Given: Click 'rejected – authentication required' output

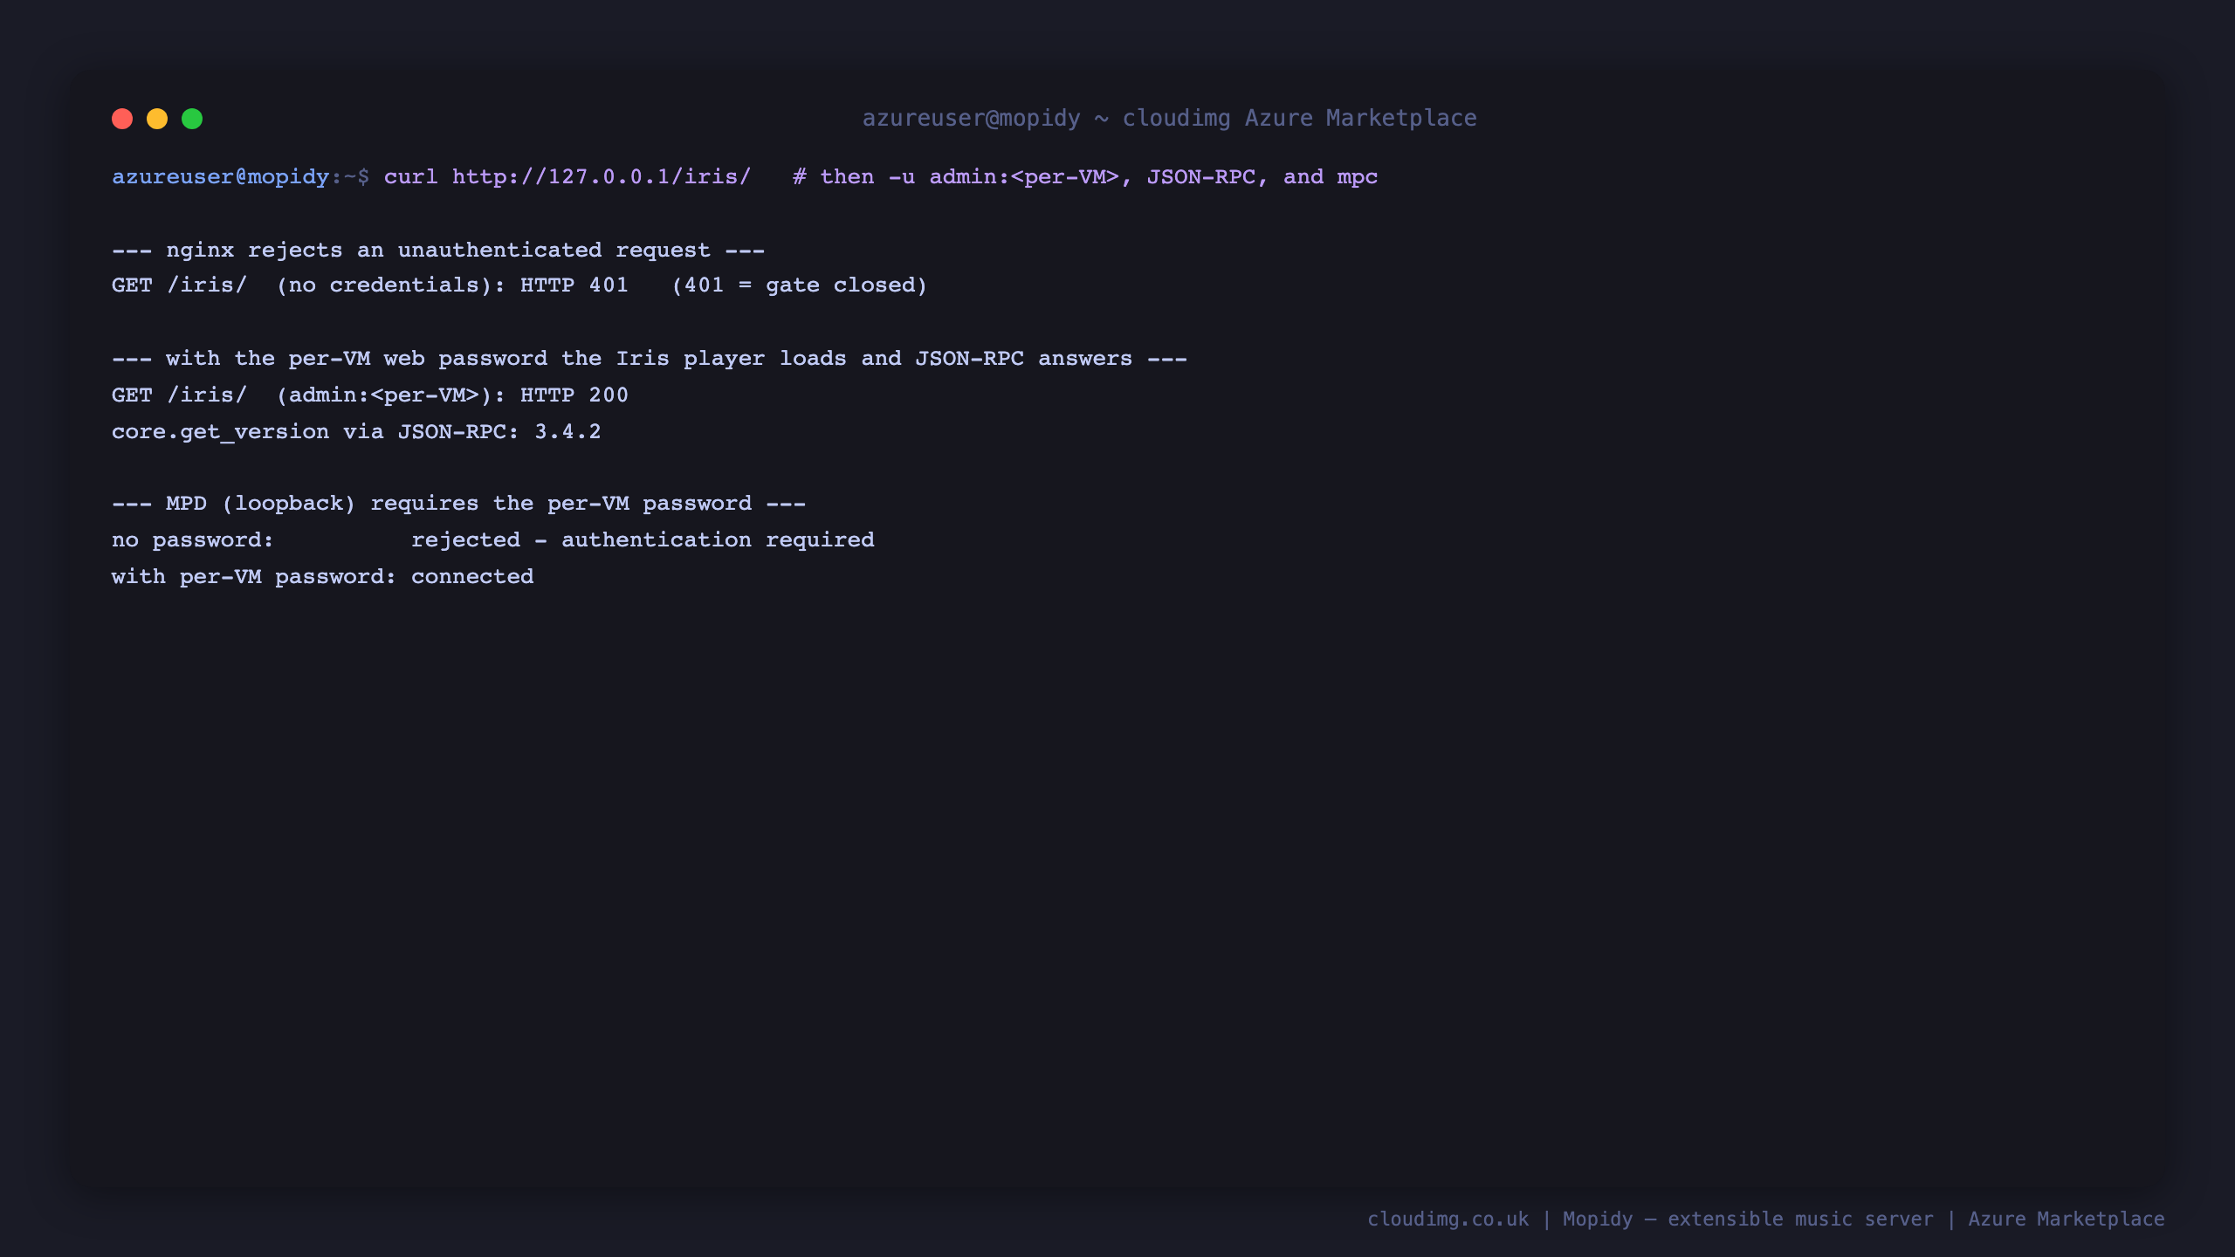Looking at the screenshot, I should [643, 540].
